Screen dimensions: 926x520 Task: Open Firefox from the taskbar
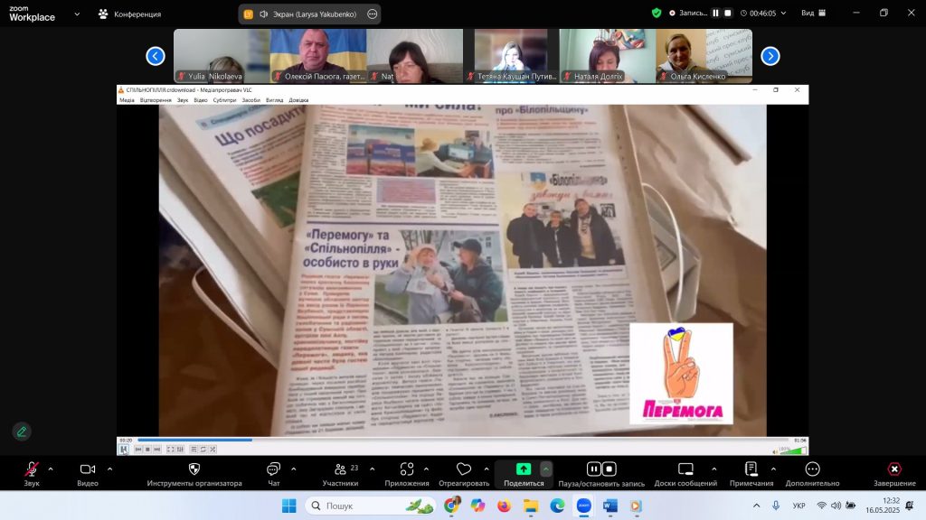(x=504, y=506)
